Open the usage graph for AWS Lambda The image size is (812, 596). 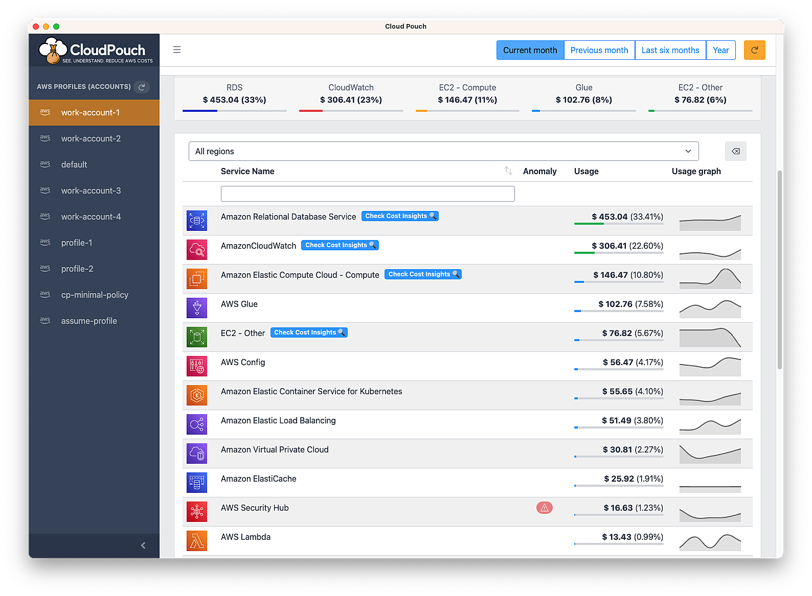pos(710,541)
